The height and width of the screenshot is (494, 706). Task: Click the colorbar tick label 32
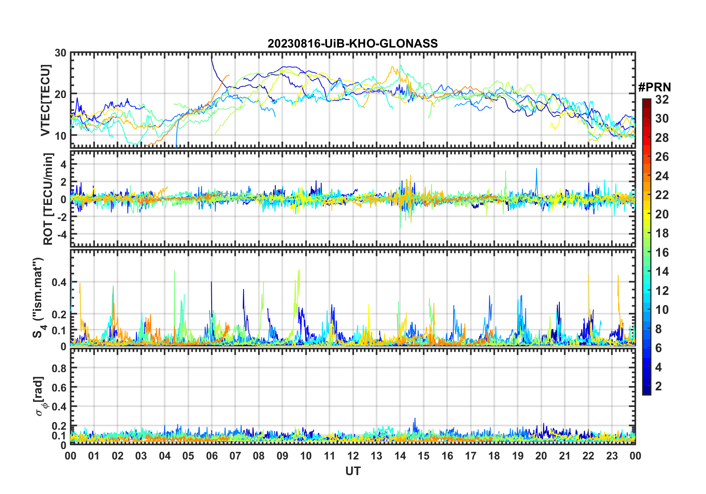click(x=662, y=100)
